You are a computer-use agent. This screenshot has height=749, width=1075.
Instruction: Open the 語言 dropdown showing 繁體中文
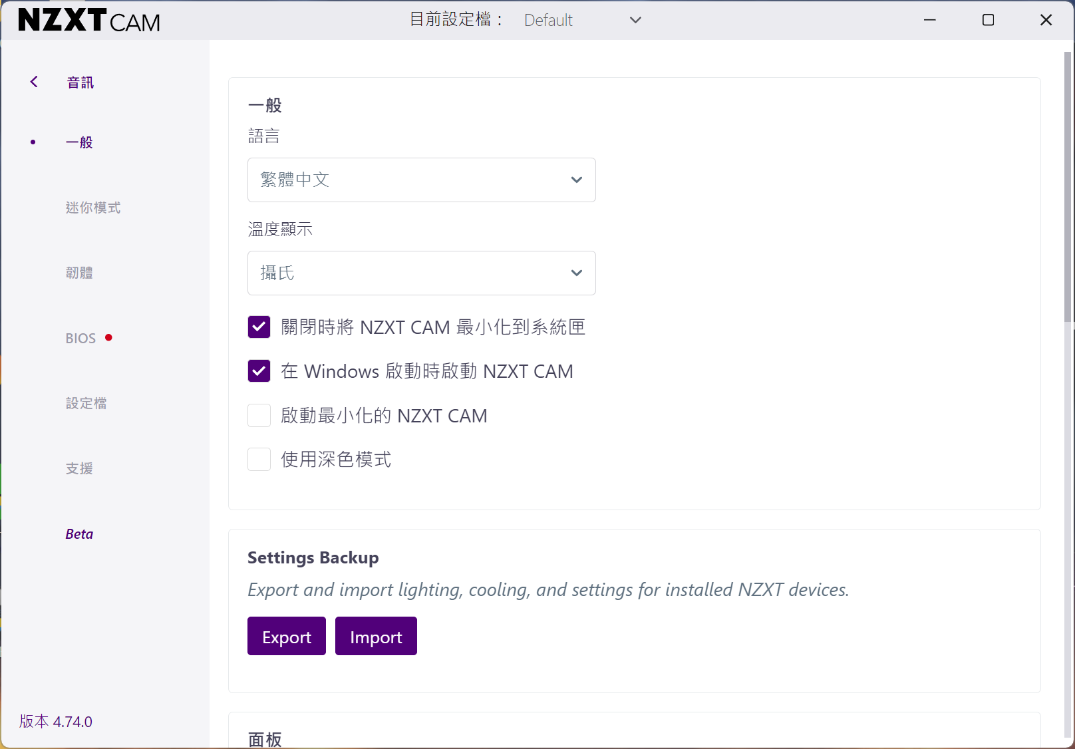point(422,180)
